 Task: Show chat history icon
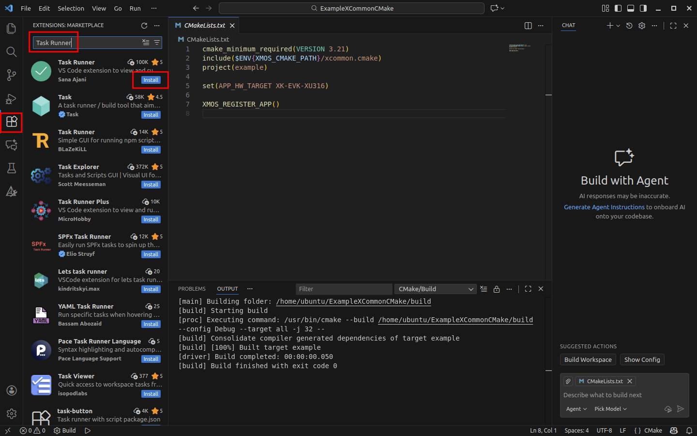629,25
